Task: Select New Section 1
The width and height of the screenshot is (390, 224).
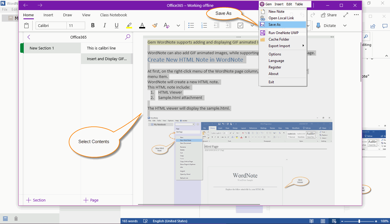Action: tap(52, 48)
